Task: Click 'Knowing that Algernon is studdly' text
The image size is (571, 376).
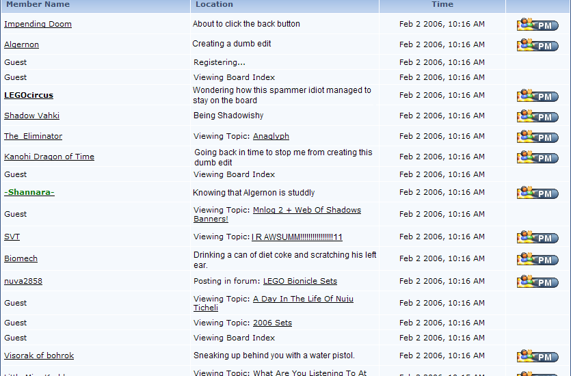Action: pos(254,193)
